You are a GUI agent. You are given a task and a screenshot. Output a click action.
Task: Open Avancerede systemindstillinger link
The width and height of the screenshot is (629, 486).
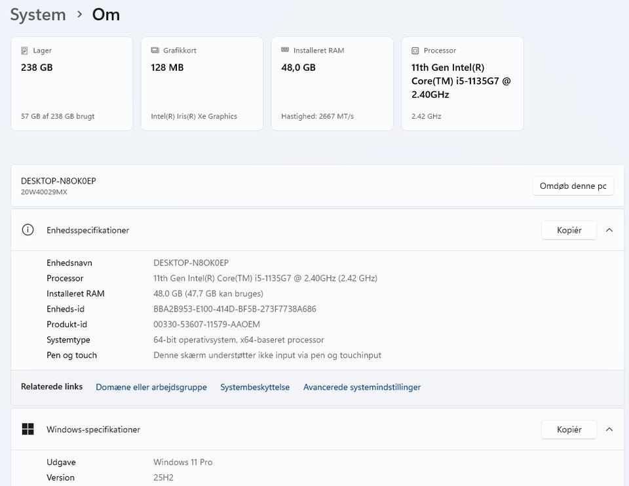(x=362, y=387)
